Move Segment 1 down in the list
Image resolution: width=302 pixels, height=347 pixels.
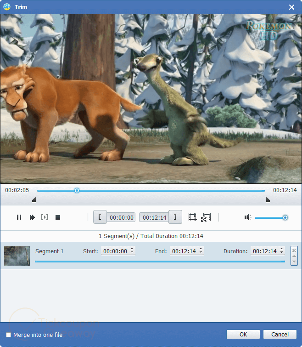tap(294, 262)
